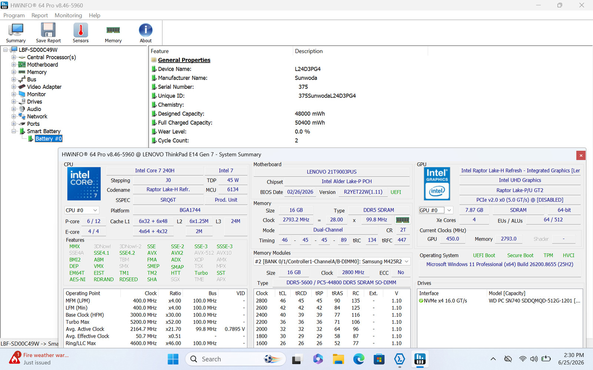The height and width of the screenshot is (370, 593).
Task: Click the LENOVO 21T9003PUS motherboard name
Action: [332, 172]
